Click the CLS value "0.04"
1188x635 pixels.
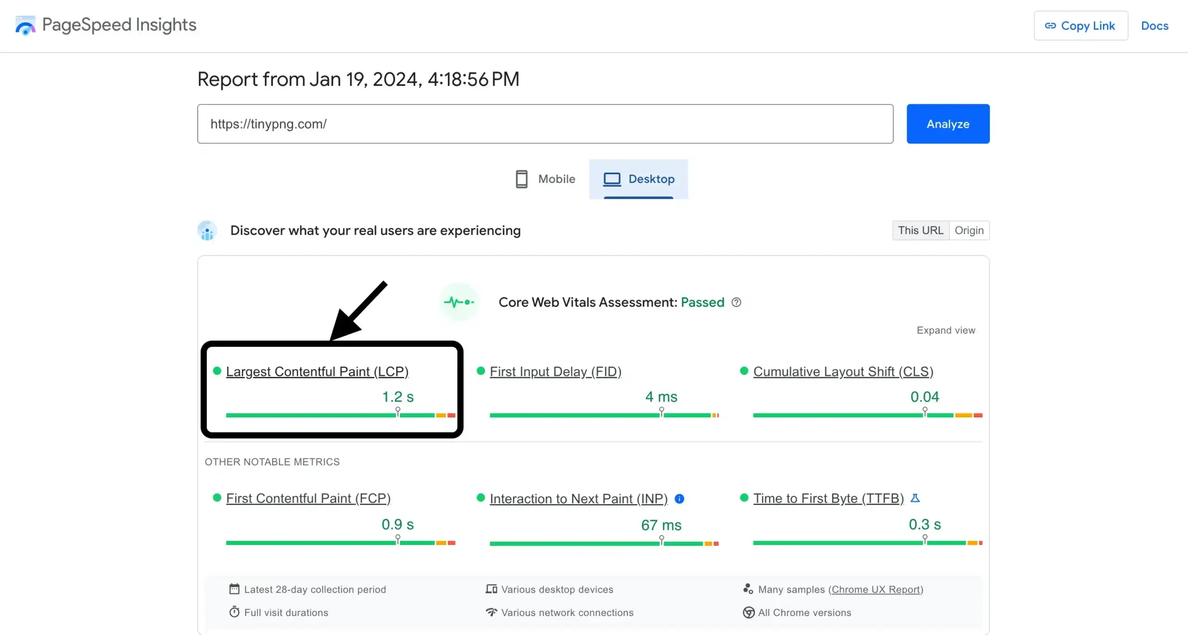tap(924, 397)
